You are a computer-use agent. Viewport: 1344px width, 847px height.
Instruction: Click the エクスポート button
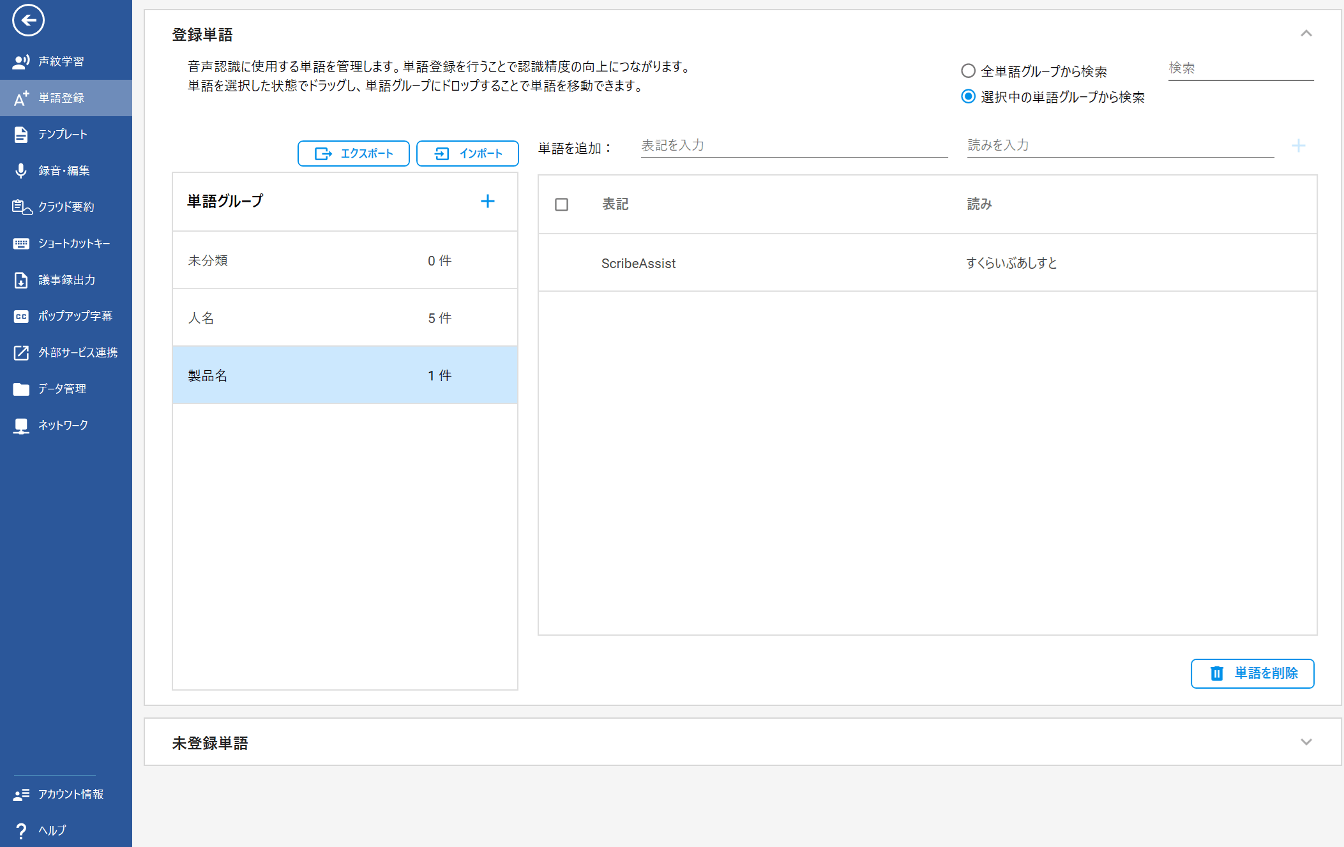tap(353, 153)
